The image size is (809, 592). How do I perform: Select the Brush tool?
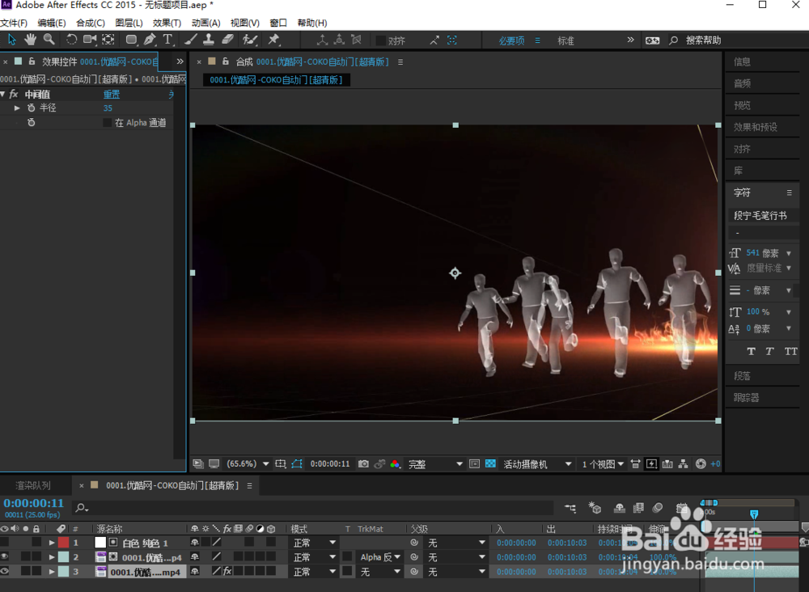coord(190,40)
